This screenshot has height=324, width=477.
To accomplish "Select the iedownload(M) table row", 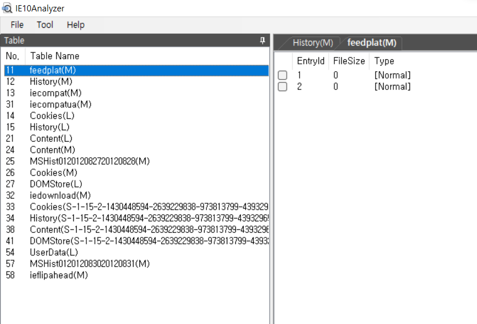I will point(136,195).
